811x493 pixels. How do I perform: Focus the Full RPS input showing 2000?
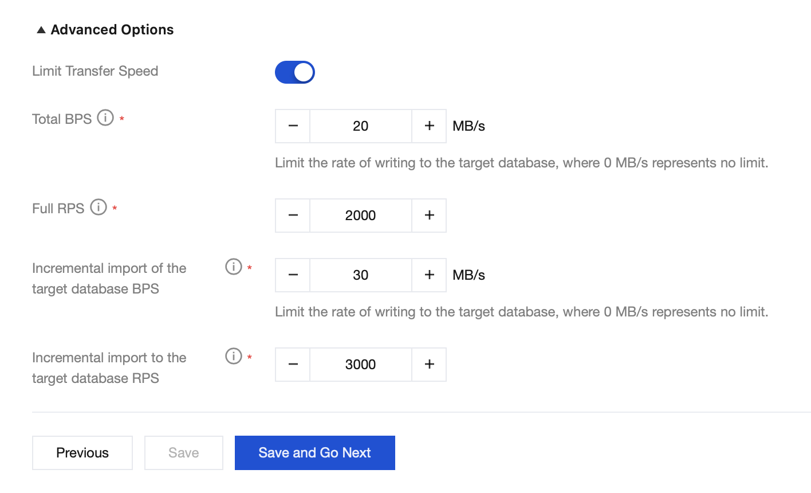pyautogui.click(x=361, y=216)
